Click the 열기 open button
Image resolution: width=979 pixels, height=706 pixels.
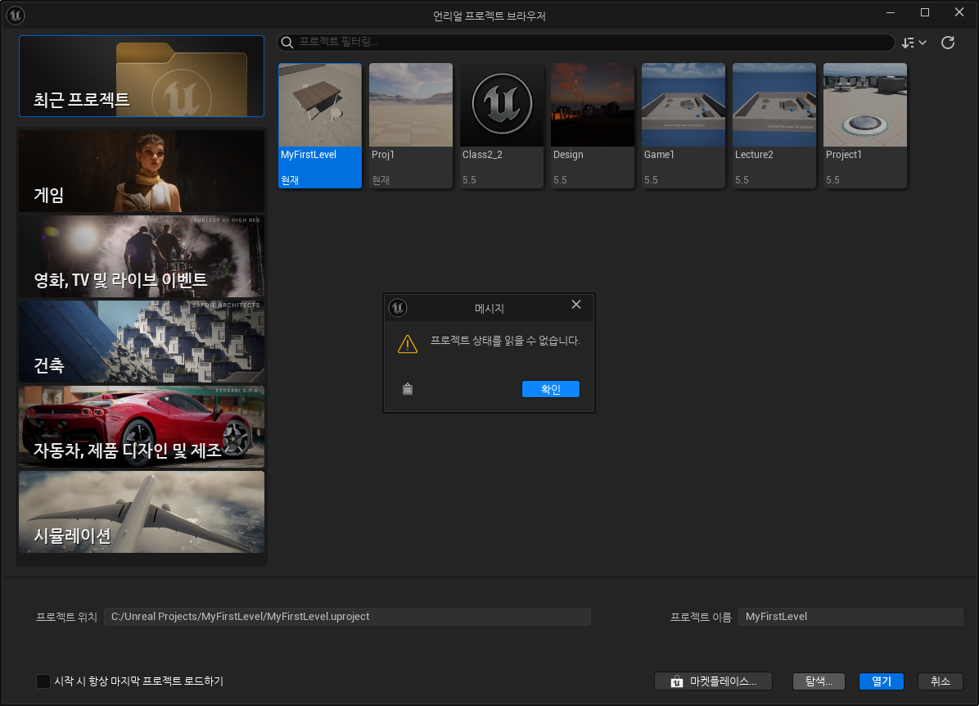point(882,681)
